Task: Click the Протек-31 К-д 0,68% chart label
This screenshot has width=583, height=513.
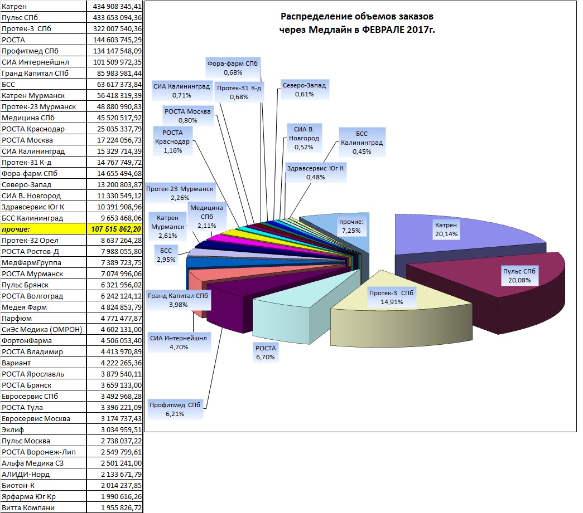Action: (x=239, y=92)
